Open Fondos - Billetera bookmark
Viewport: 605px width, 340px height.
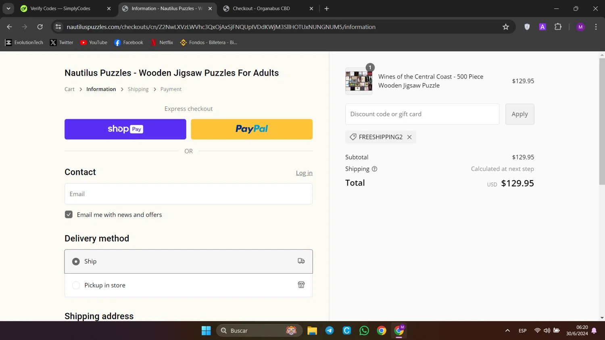pos(209,42)
